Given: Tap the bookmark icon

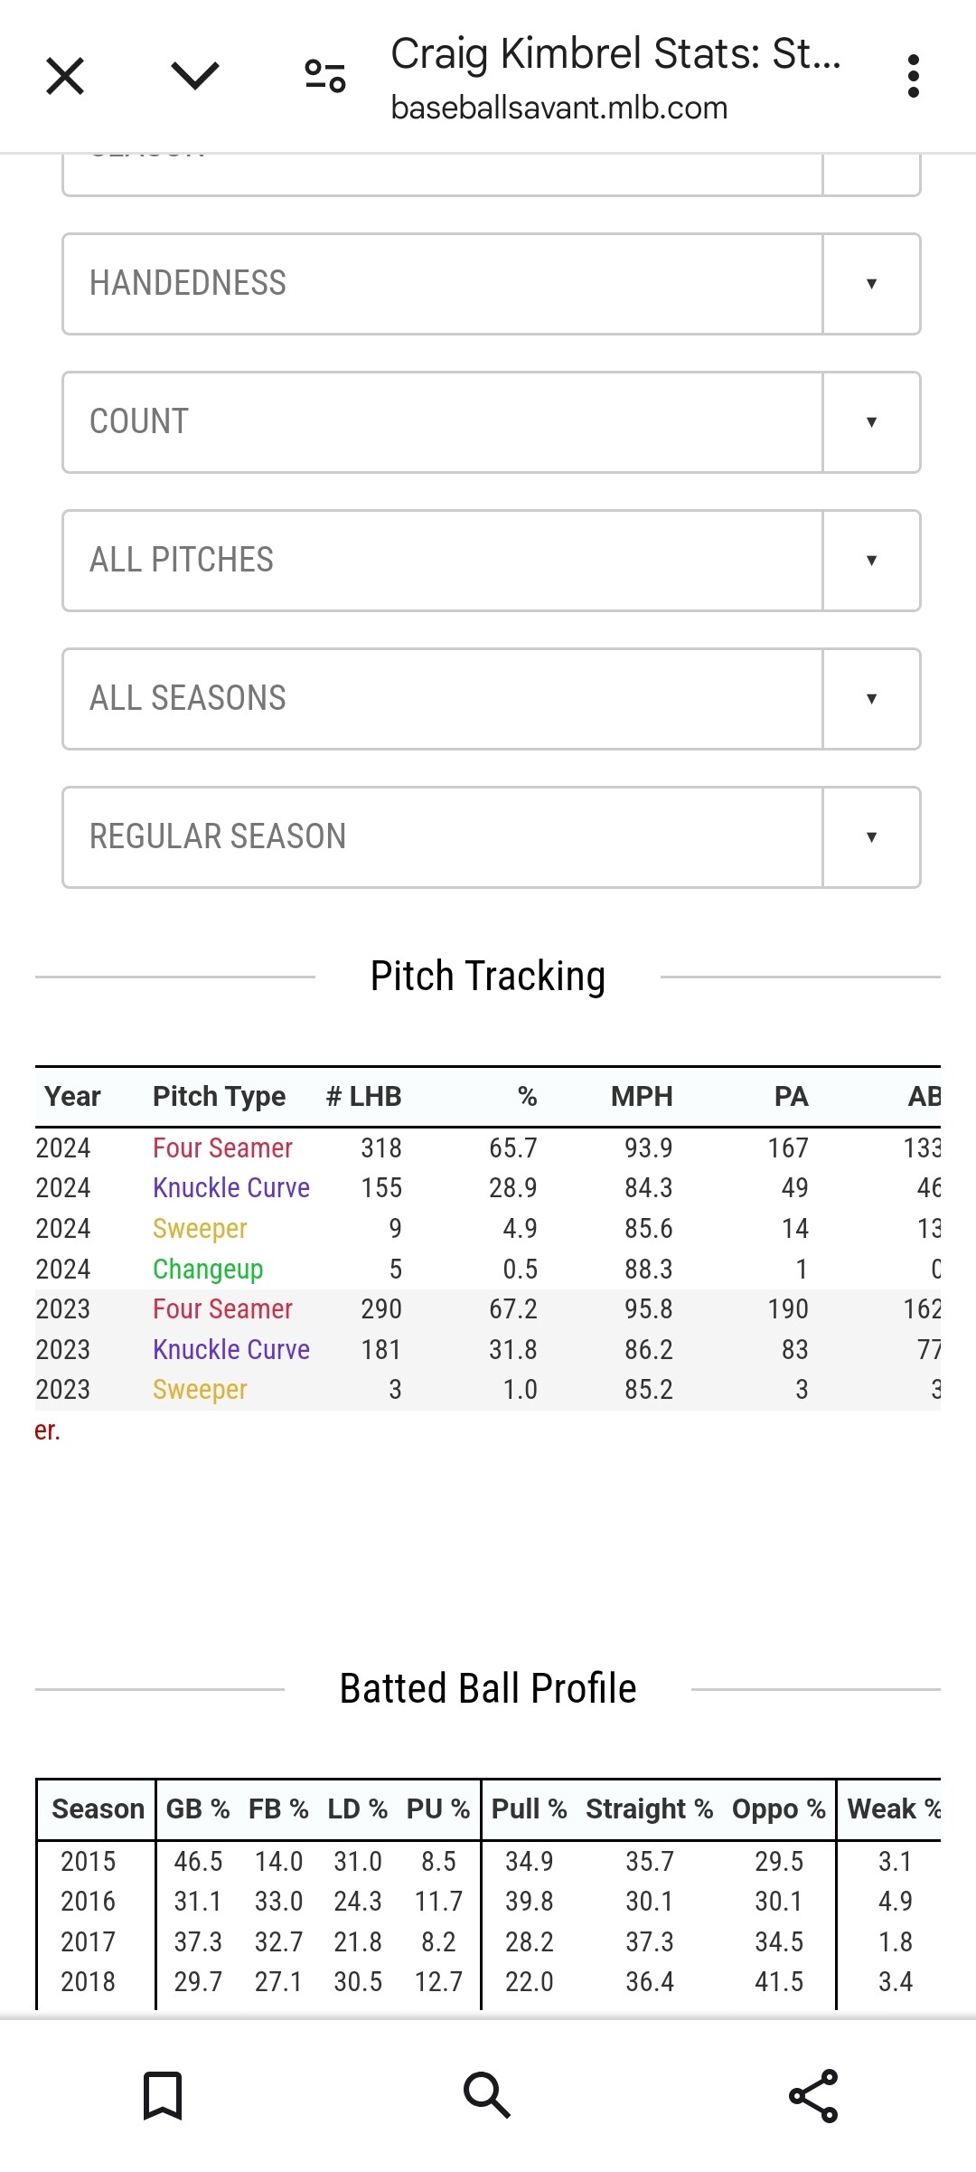Looking at the screenshot, I should [x=163, y=2095].
